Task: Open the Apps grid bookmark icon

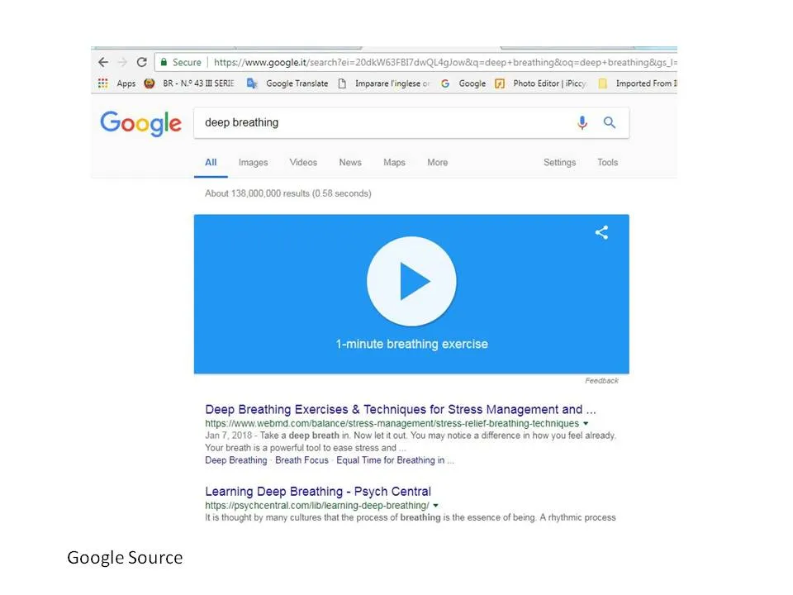Action: (102, 83)
